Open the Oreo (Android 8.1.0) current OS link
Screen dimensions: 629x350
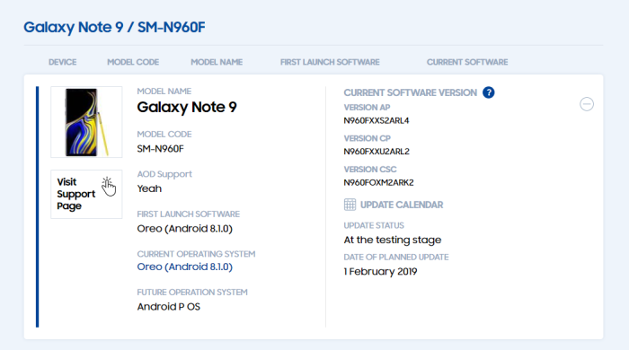point(184,267)
